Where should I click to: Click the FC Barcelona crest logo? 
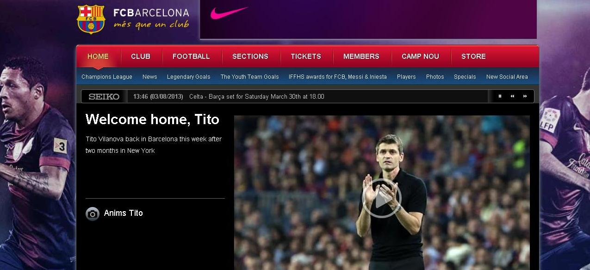pyautogui.click(x=91, y=19)
